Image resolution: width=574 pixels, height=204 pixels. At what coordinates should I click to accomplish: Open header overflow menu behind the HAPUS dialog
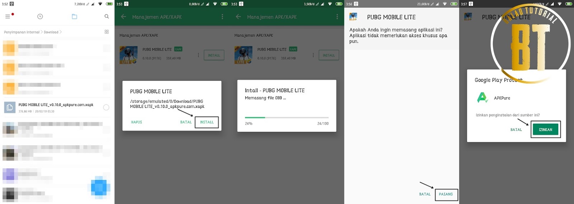point(222,16)
